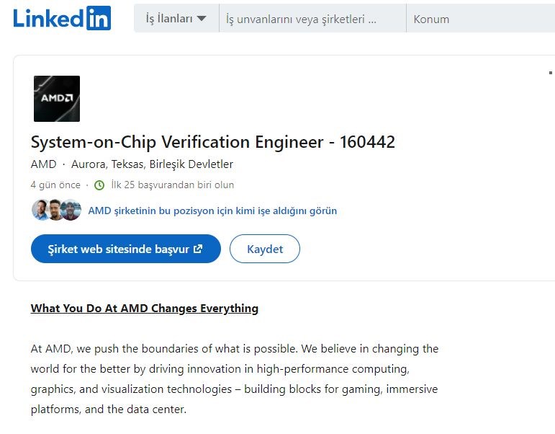Open the AMD company logo thumbnail
Screen dimensions: 555x434
click(x=57, y=99)
